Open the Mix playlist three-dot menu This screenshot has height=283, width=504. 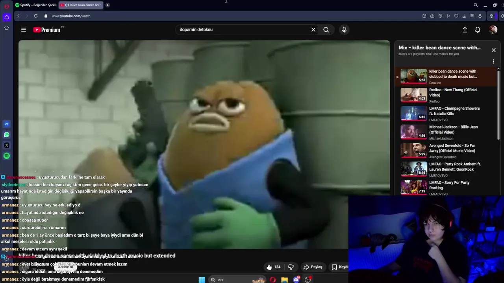tap(493, 61)
